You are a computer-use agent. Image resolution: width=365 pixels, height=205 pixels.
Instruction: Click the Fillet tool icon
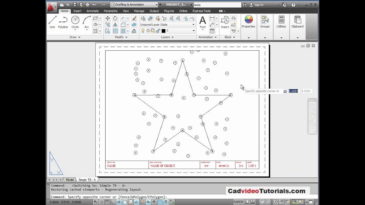(x=123, y=25)
